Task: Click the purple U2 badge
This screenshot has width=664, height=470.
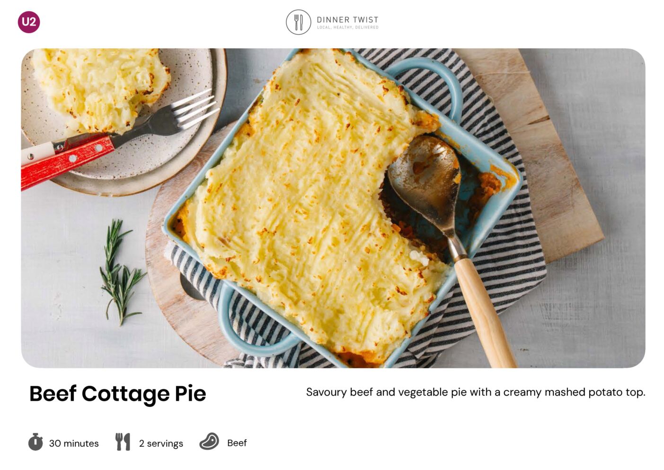Action: tap(29, 22)
